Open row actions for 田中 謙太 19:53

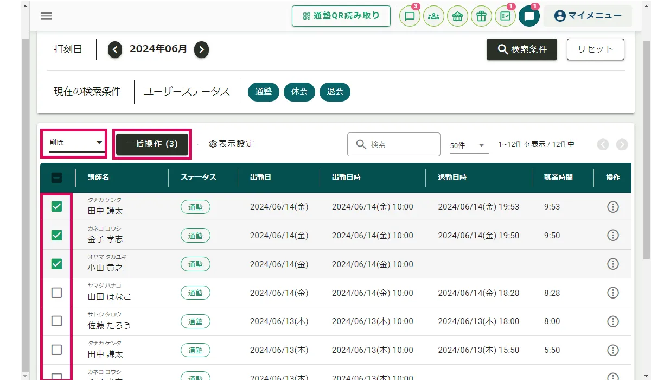613,207
